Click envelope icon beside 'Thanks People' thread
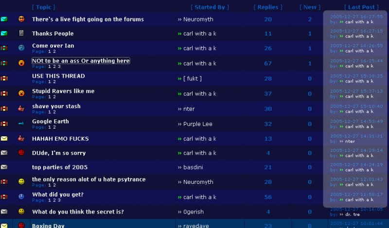Viewport: 389px width, 228px height. (x=4, y=33)
